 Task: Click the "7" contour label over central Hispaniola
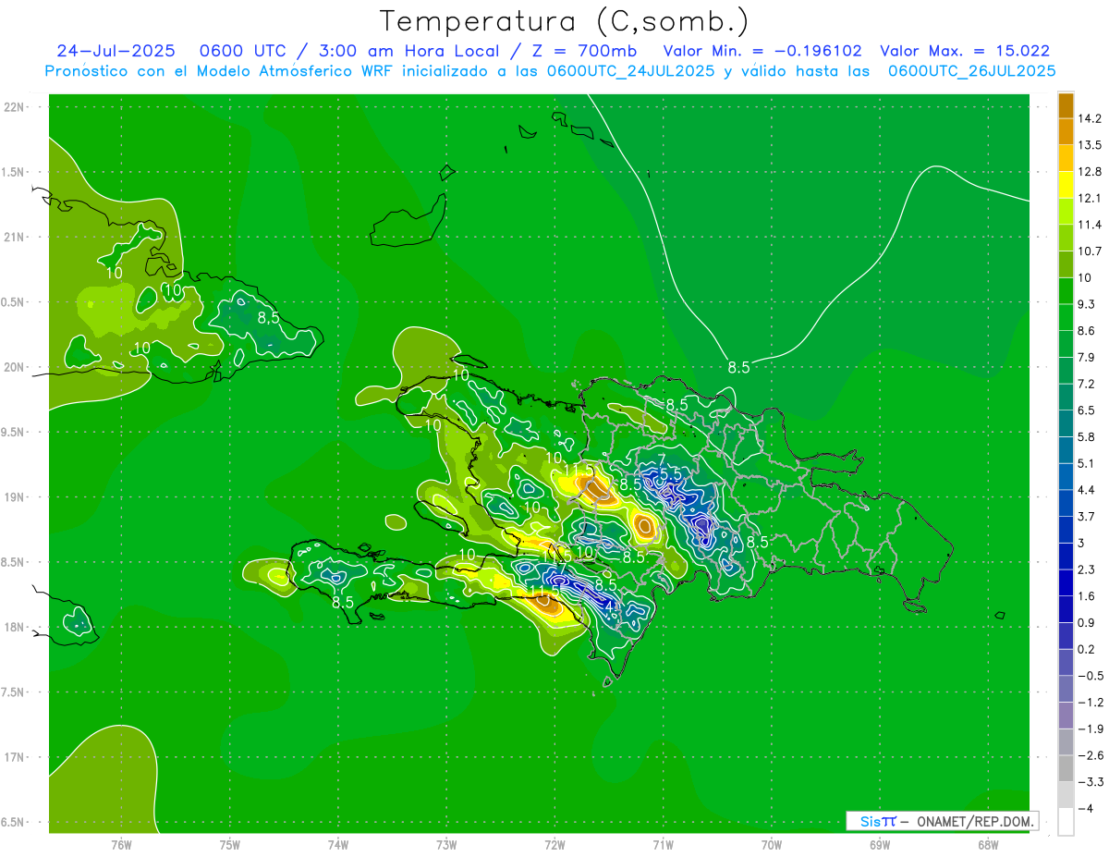pyautogui.click(x=662, y=460)
